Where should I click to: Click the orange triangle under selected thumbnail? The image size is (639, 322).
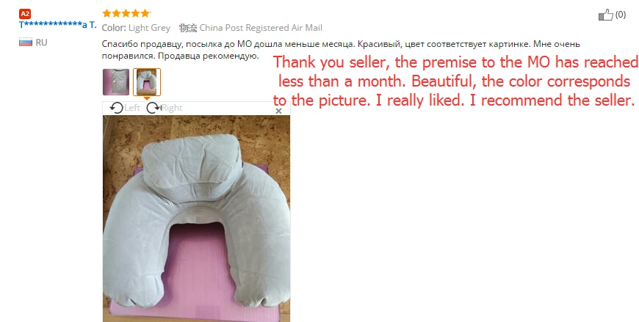tap(147, 98)
